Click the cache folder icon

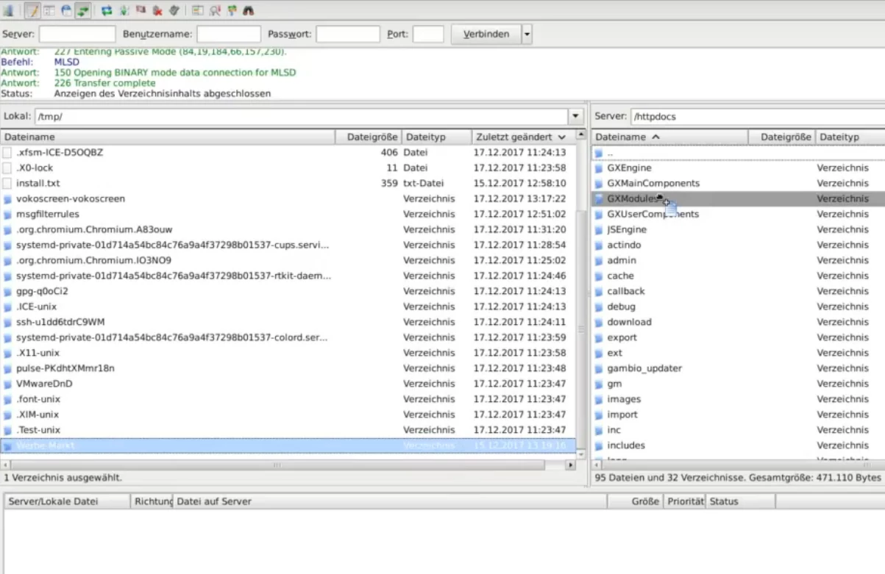pyautogui.click(x=598, y=276)
